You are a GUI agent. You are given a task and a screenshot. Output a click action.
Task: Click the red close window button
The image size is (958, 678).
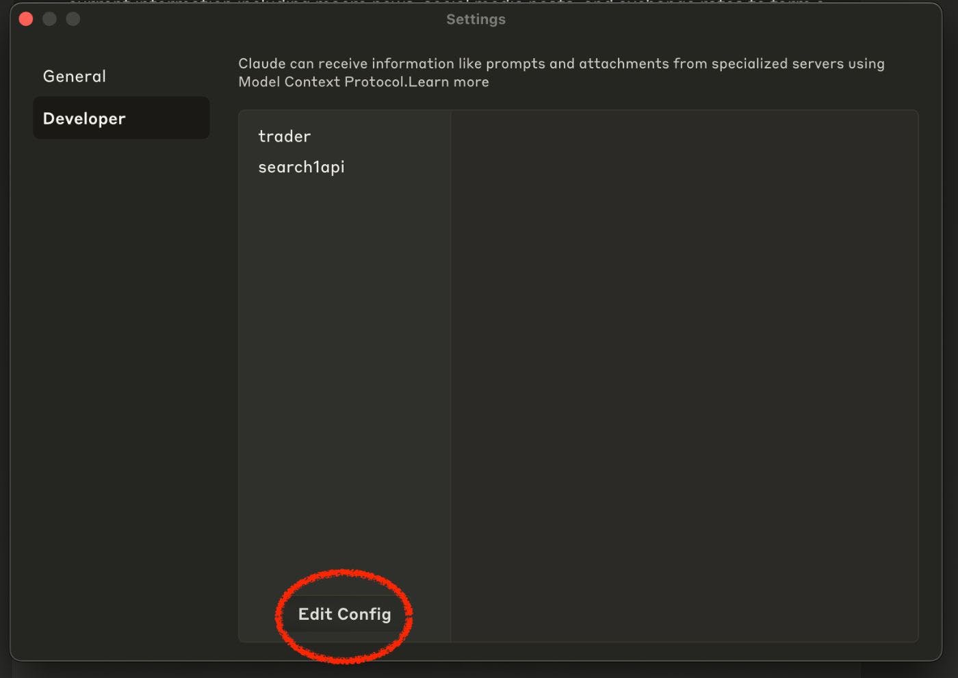pos(26,19)
